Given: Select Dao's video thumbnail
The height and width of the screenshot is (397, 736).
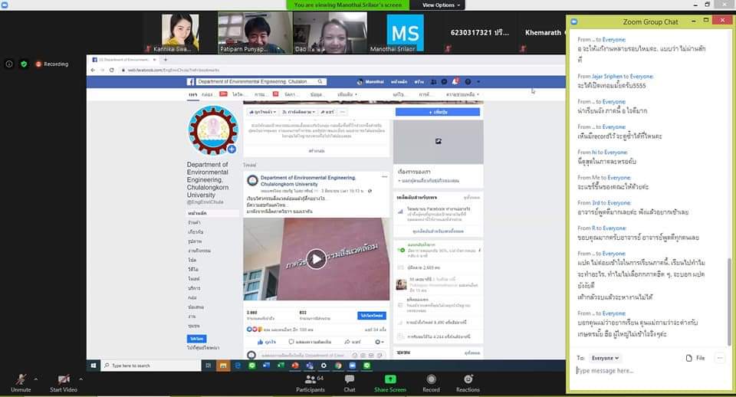Looking at the screenshot, I should coord(330,32).
